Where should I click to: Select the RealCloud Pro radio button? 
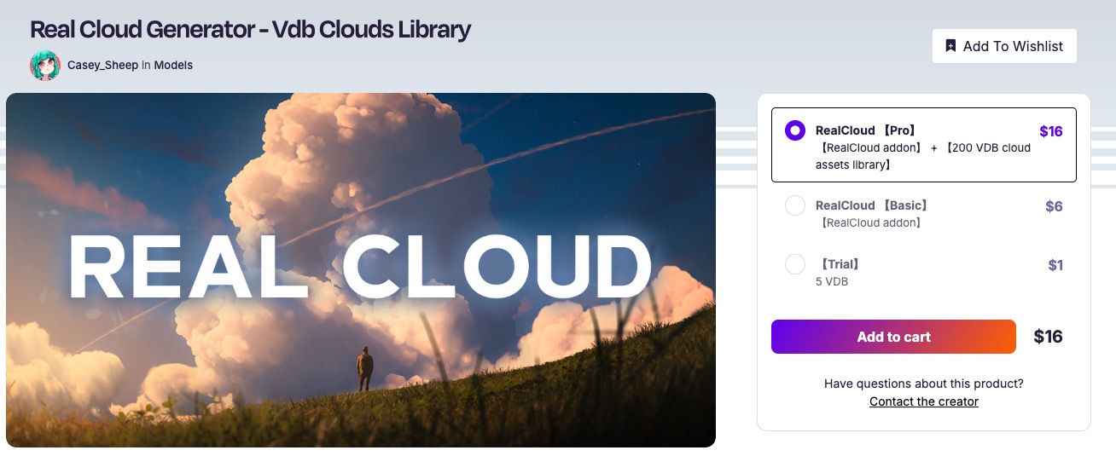coord(795,131)
